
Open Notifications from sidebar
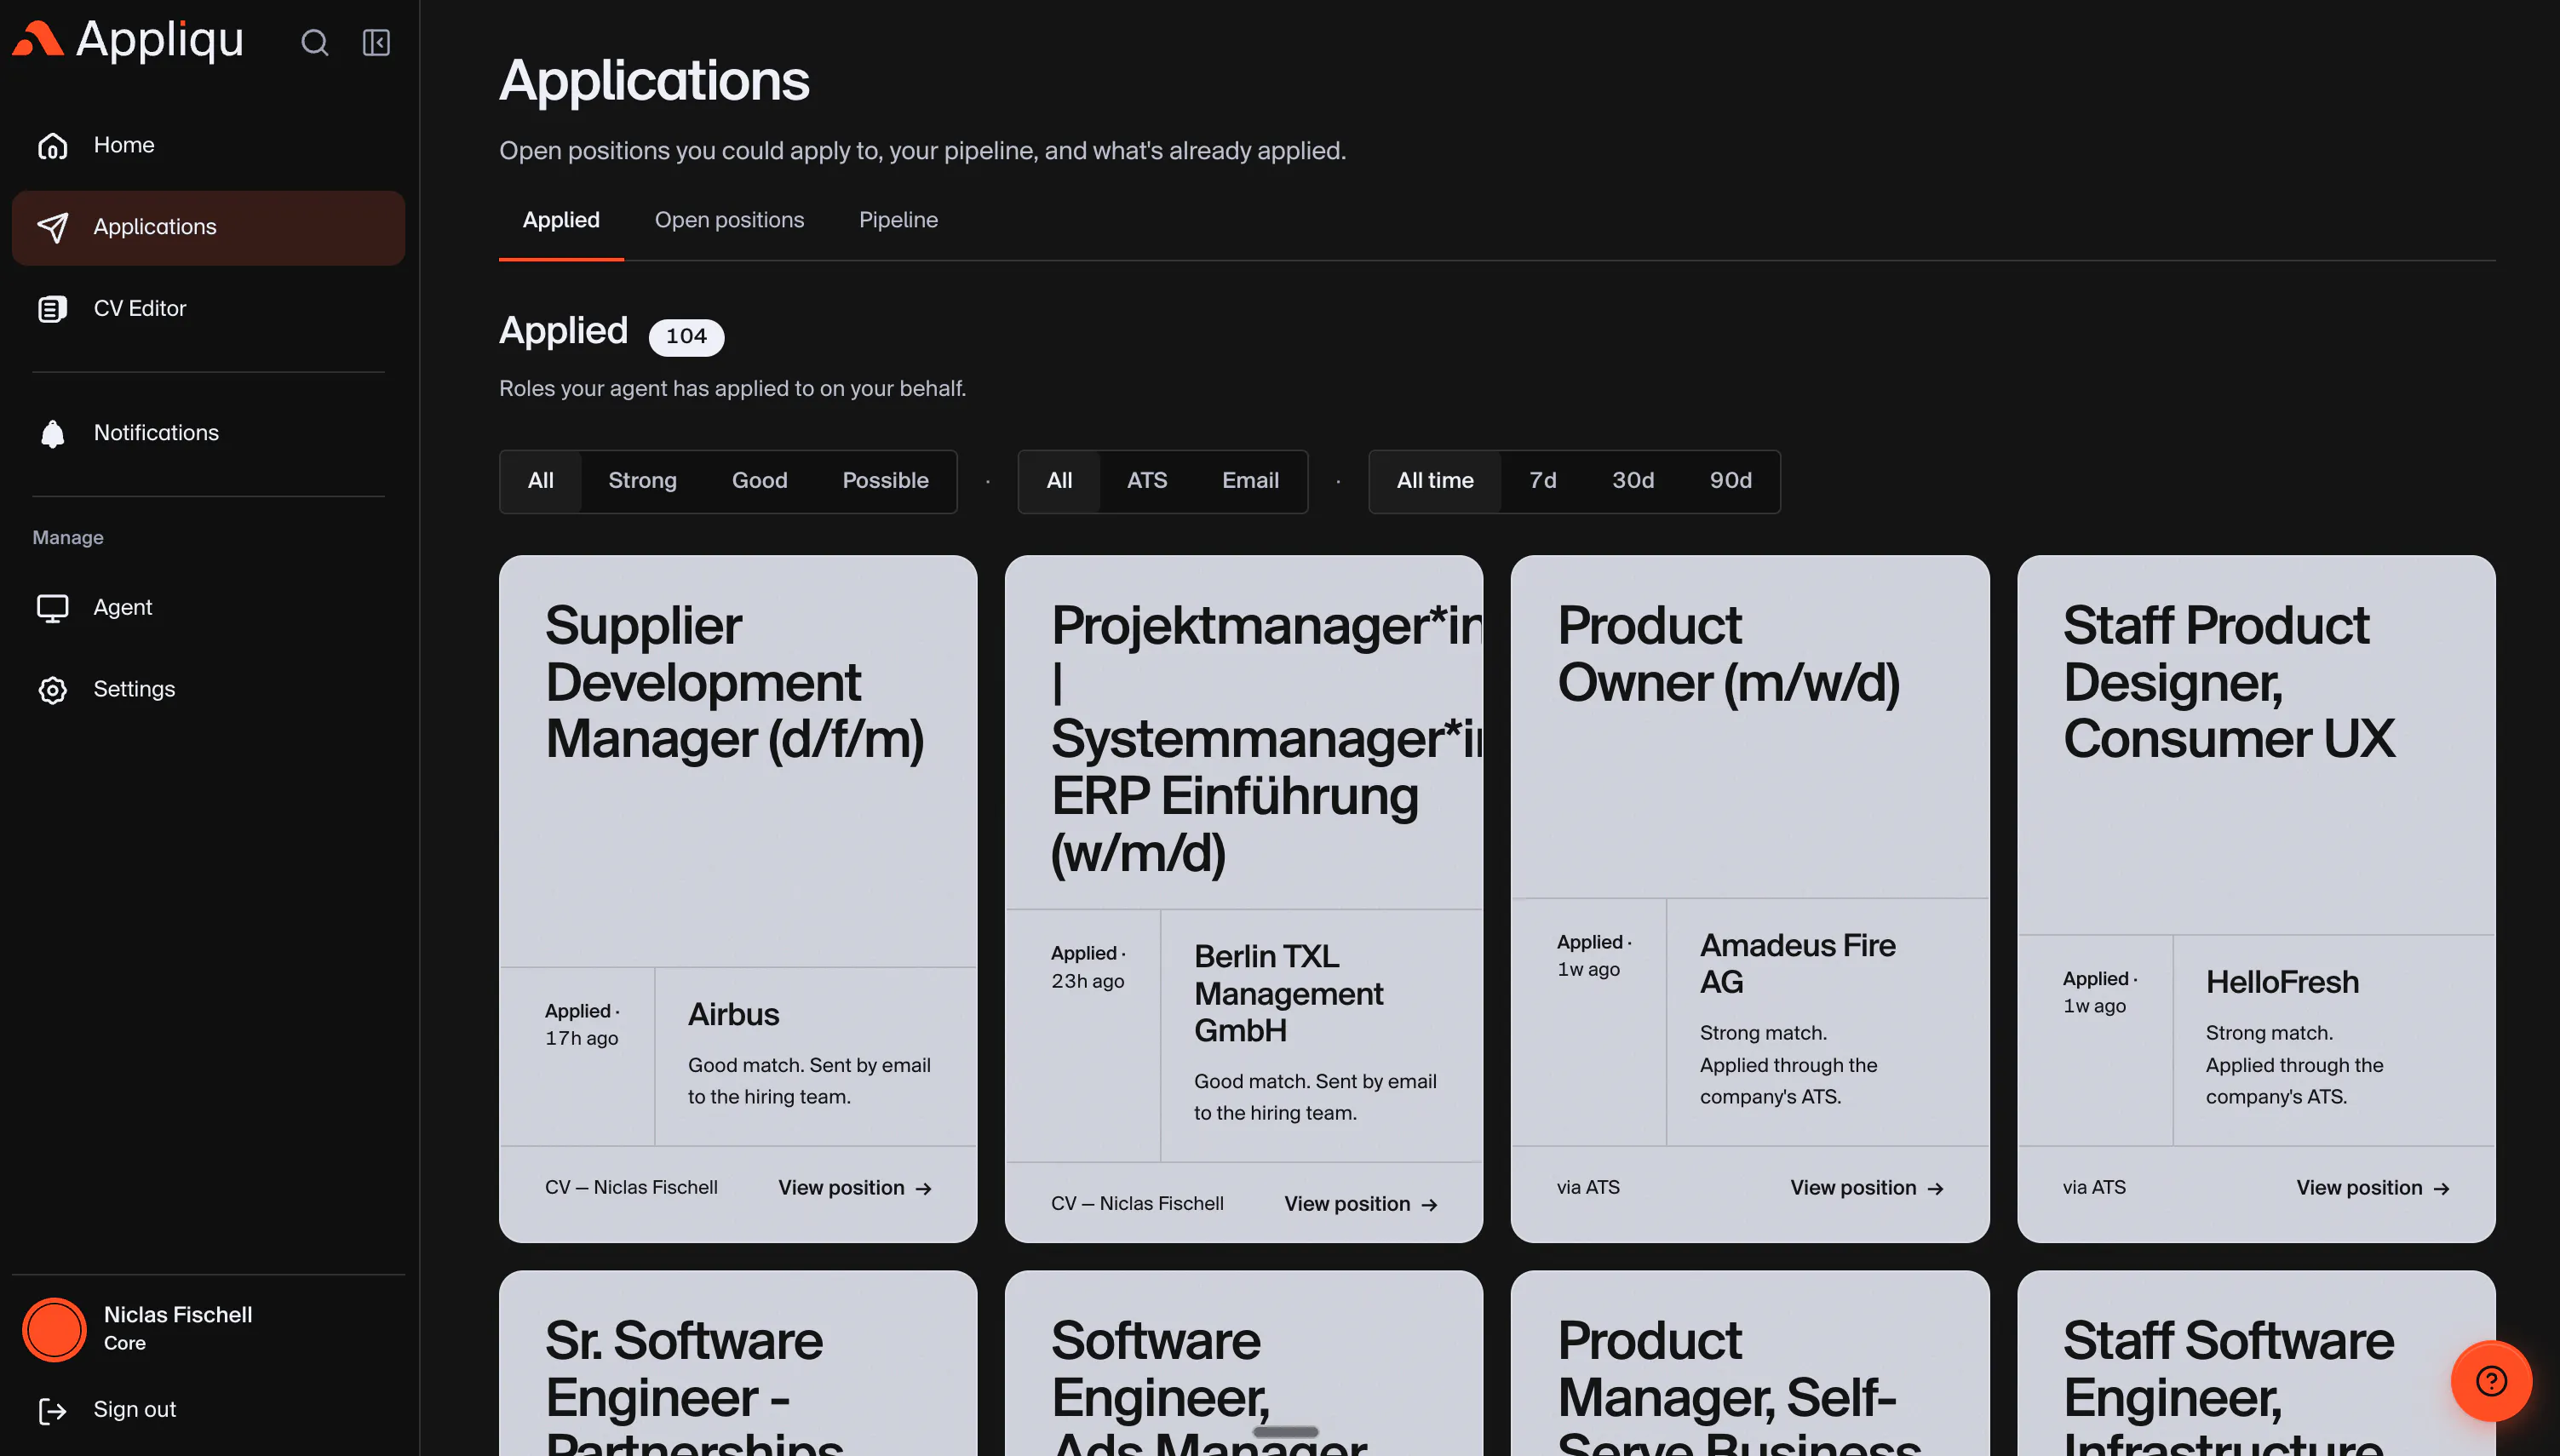[x=208, y=433]
